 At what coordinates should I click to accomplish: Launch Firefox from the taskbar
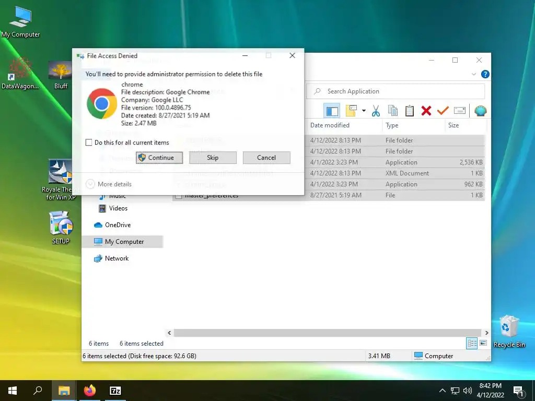point(90,391)
